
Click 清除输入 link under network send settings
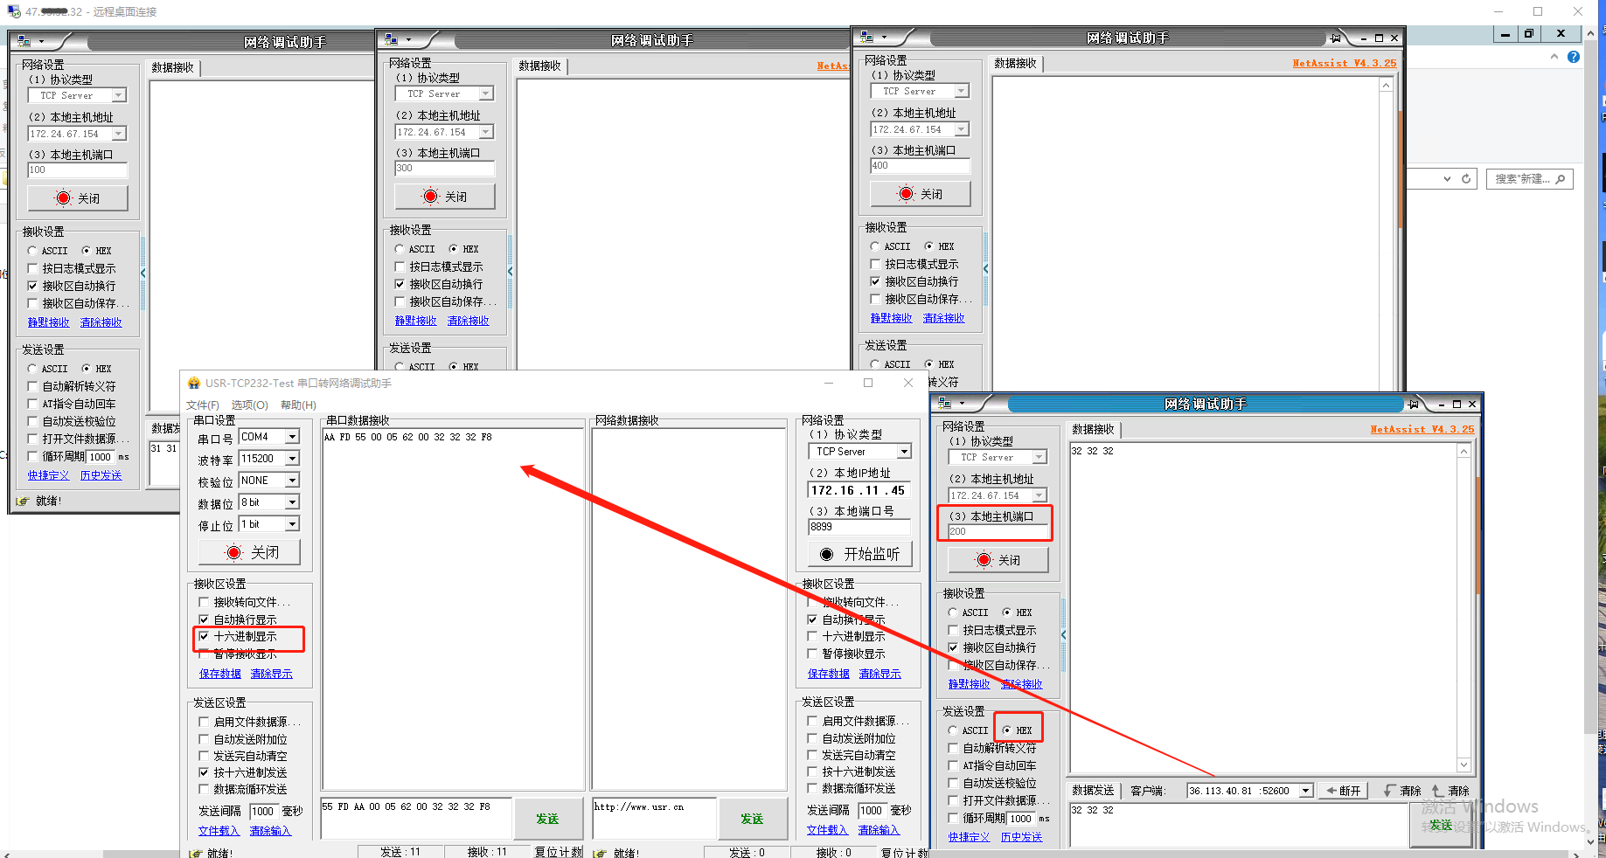880,830
